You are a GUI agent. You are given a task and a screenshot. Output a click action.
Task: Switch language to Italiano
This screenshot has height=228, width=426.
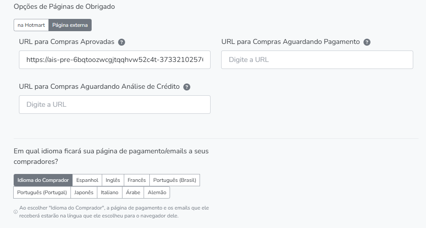click(x=110, y=192)
